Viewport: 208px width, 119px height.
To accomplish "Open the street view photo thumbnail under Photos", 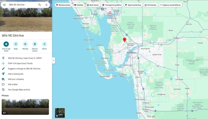I will 25,107.
